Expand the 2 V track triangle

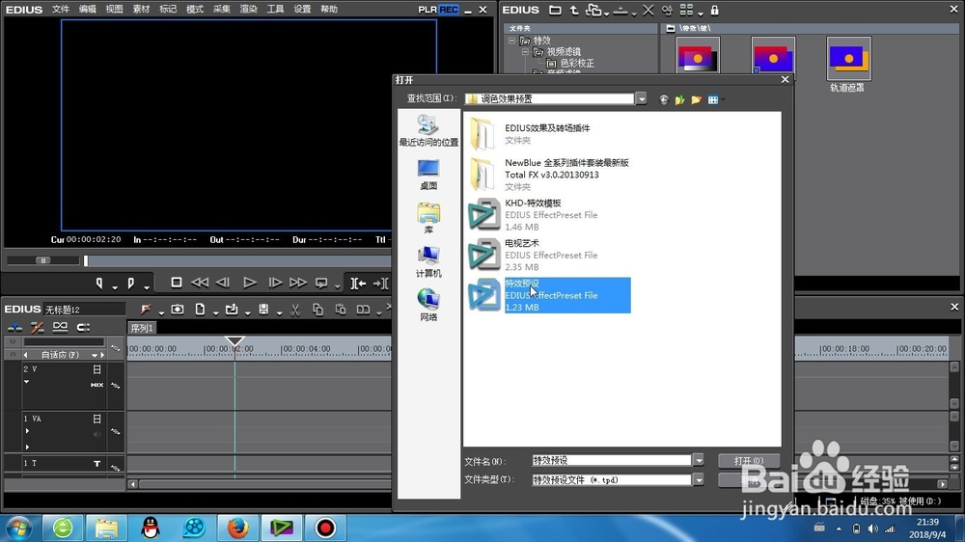(x=26, y=382)
